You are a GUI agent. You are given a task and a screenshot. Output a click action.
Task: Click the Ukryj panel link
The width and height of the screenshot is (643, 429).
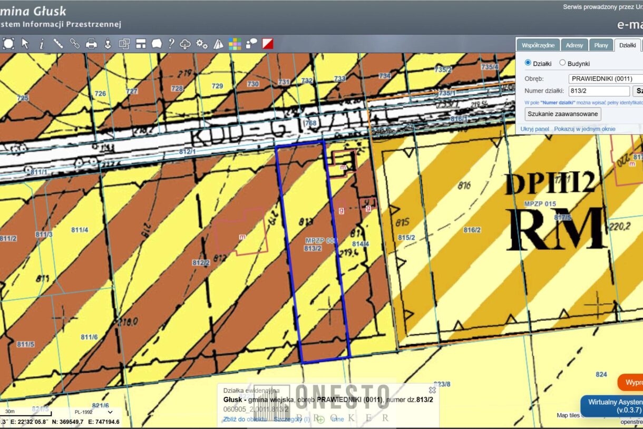click(534, 129)
